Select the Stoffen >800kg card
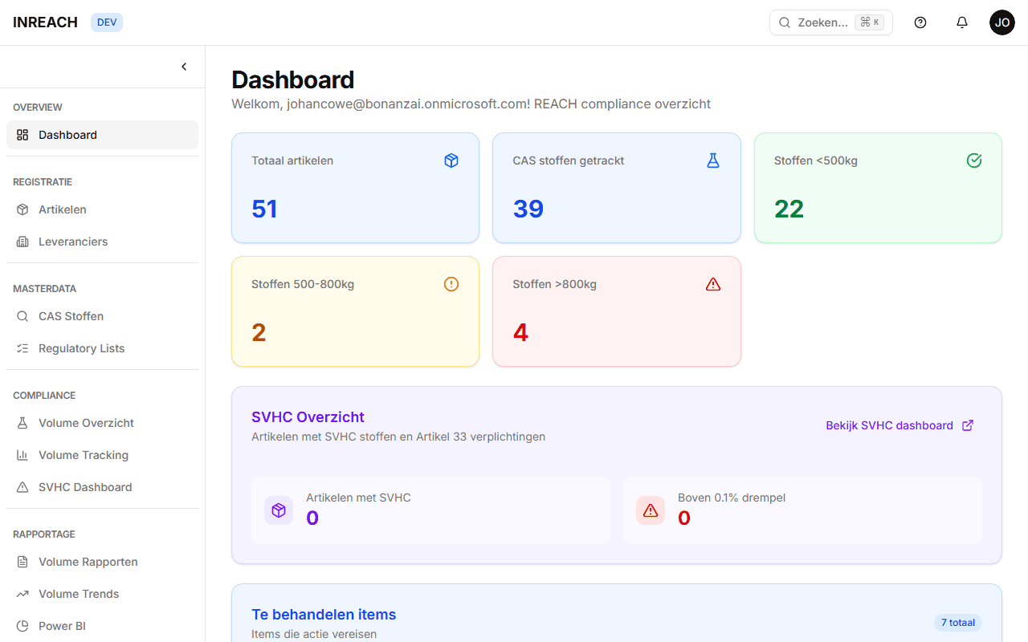This screenshot has height=642, width=1028. click(616, 311)
